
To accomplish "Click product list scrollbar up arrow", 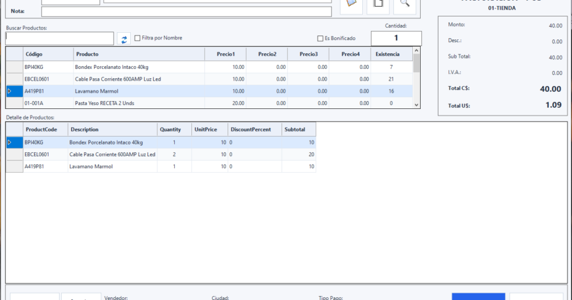I will [416, 51].
